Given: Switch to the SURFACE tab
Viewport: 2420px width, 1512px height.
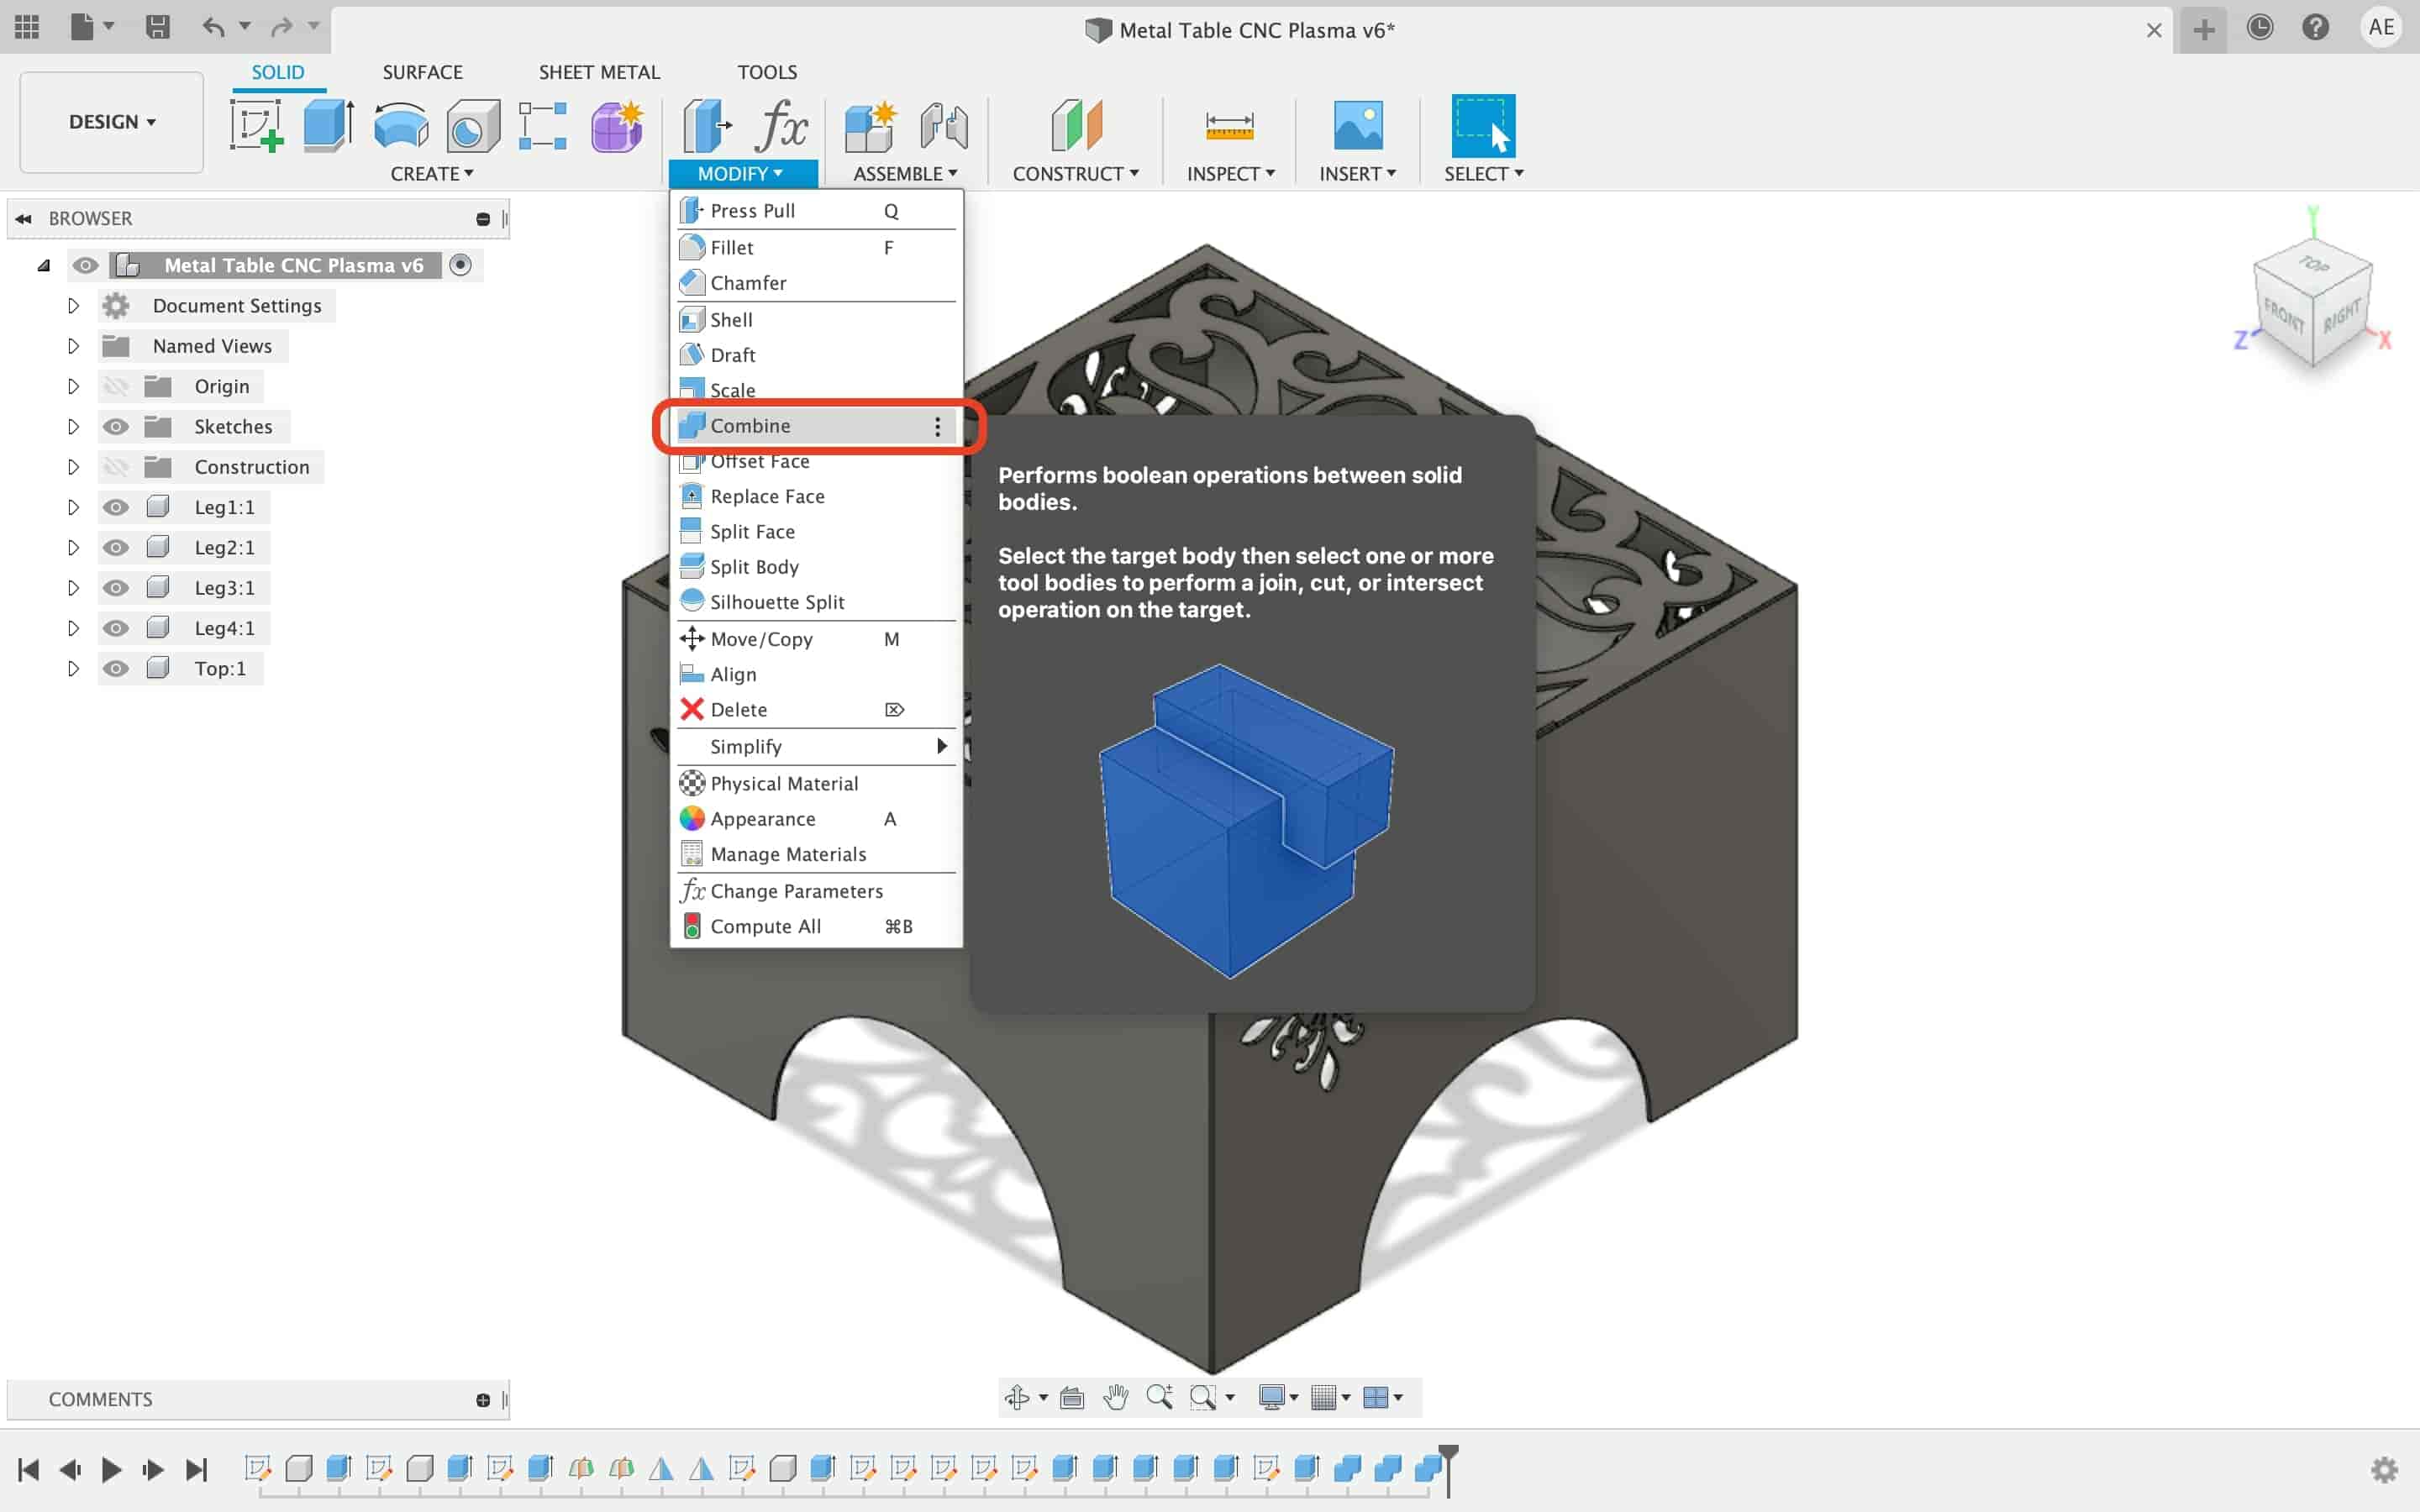Looking at the screenshot, I should 422,72.
